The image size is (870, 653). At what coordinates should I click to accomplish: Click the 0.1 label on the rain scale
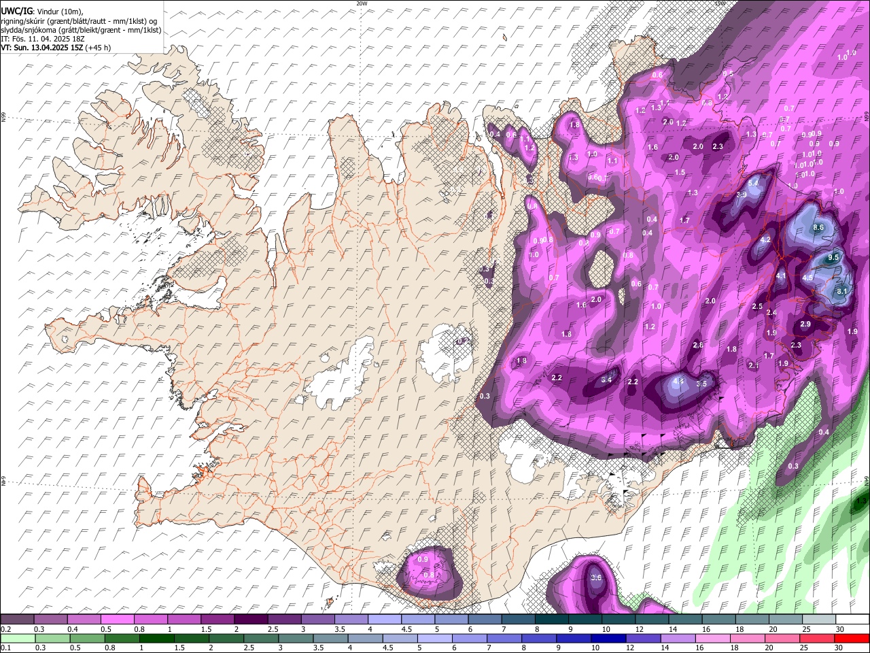[x=6, y=648]
